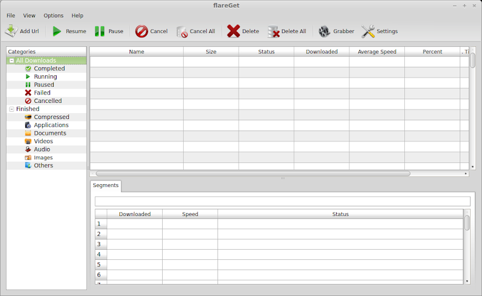Click the Completed checkmark icon in the sidebar
The height and width of the screenshot is (296, 482).
(x=28, y=69)
